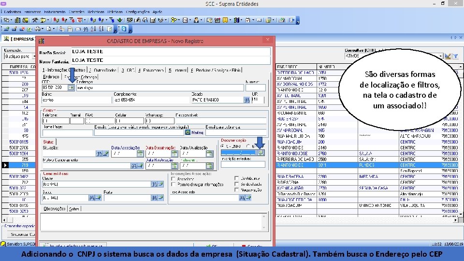Switch to the 2 Outros Dados tab

[x=102, y=70]
